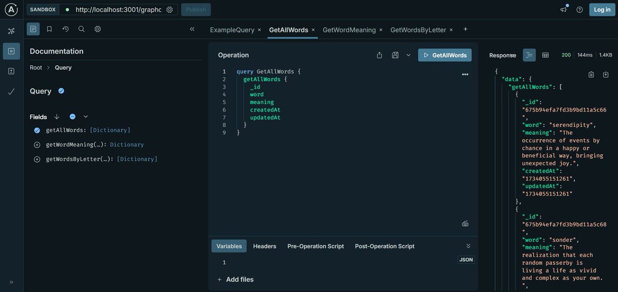Click the Operation panel title
The image size is (618, 292).
click(233, 55)
